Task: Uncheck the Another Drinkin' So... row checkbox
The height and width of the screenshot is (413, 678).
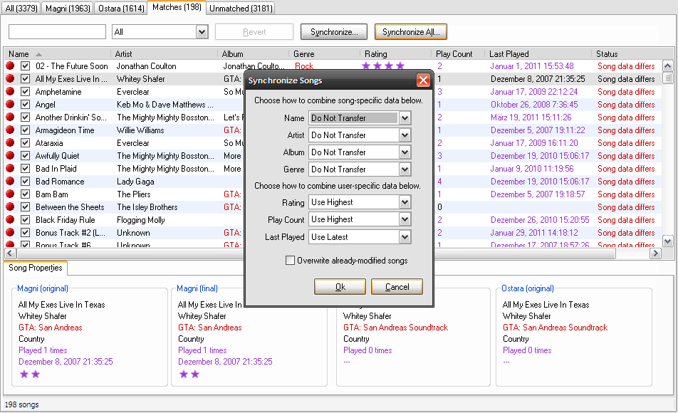Action: tap(25, 117)
